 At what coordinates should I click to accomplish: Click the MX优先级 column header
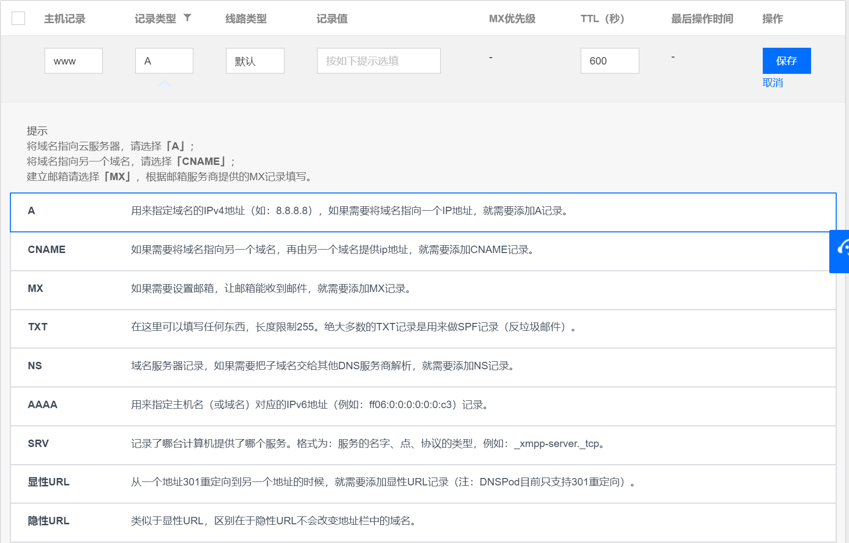(512, 19)
